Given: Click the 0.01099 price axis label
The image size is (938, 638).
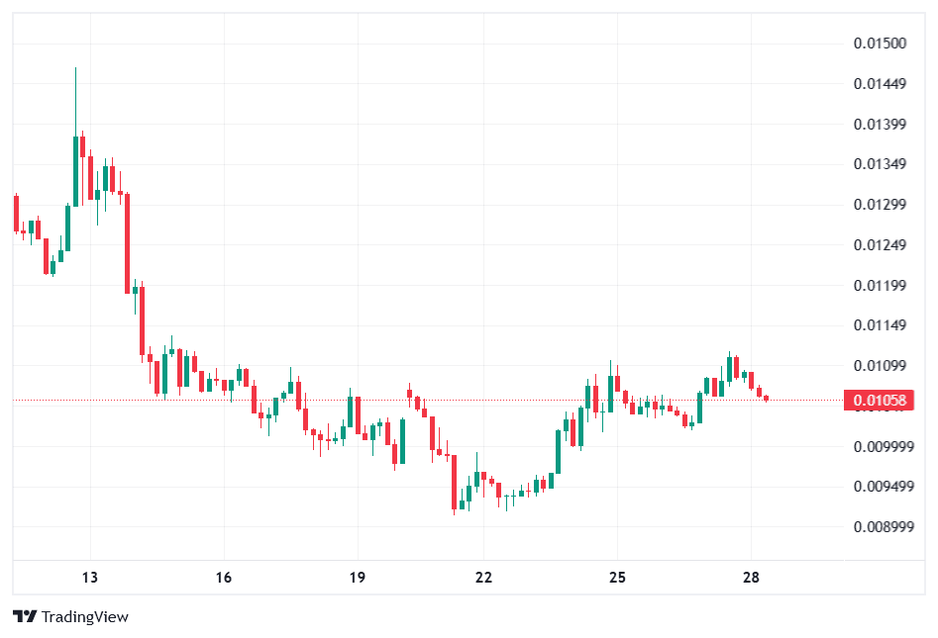Looking at the screenshot, I should coord(880,366).
